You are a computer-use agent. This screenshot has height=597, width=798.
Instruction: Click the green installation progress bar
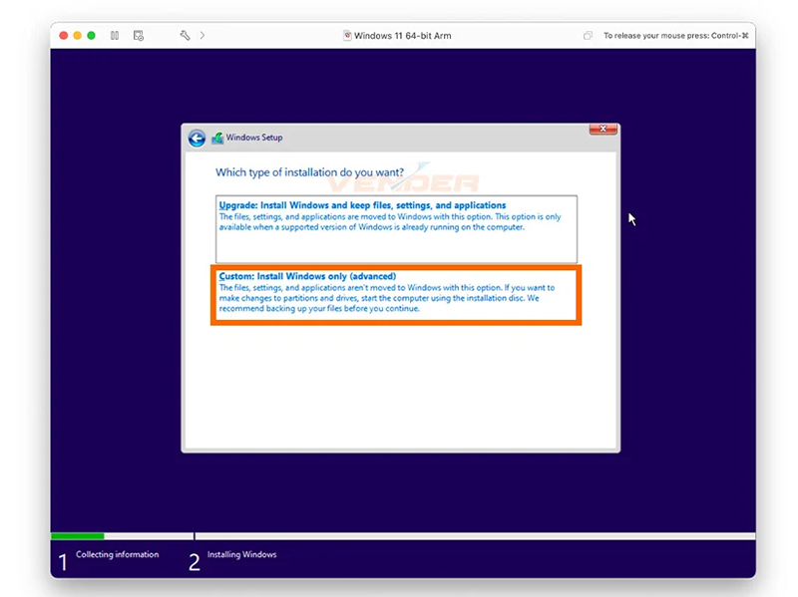78,536
